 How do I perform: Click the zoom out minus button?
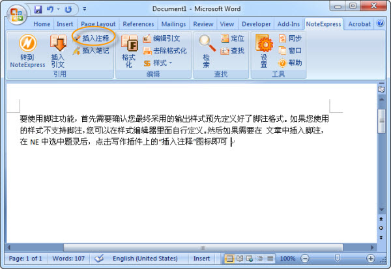[305, 259]
